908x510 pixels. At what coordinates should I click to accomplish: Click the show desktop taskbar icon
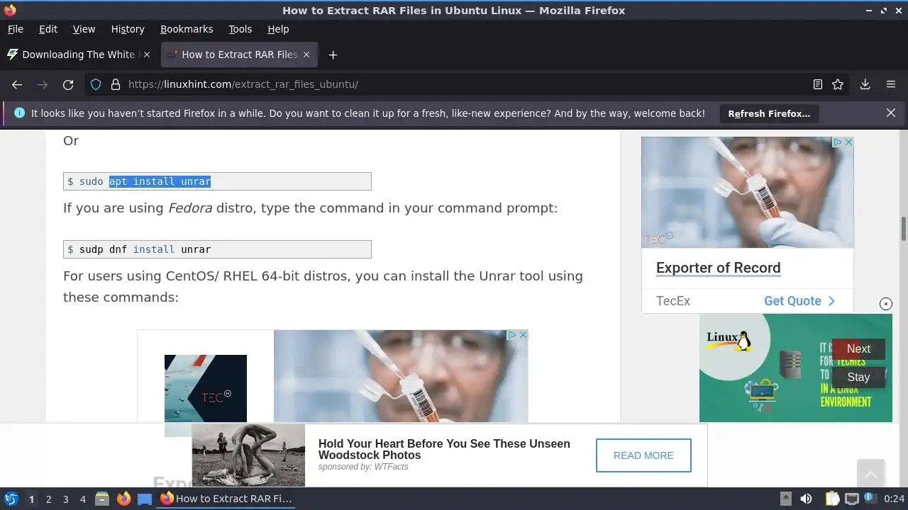(145, 499)
